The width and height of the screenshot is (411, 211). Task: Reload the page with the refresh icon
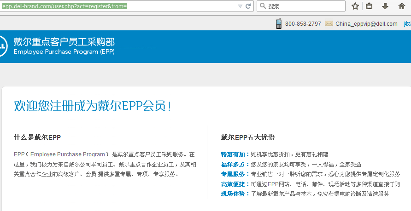[x=248, y=6]
